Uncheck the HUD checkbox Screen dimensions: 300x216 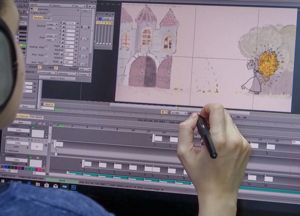pyautogui.click(x=56, y=68)
